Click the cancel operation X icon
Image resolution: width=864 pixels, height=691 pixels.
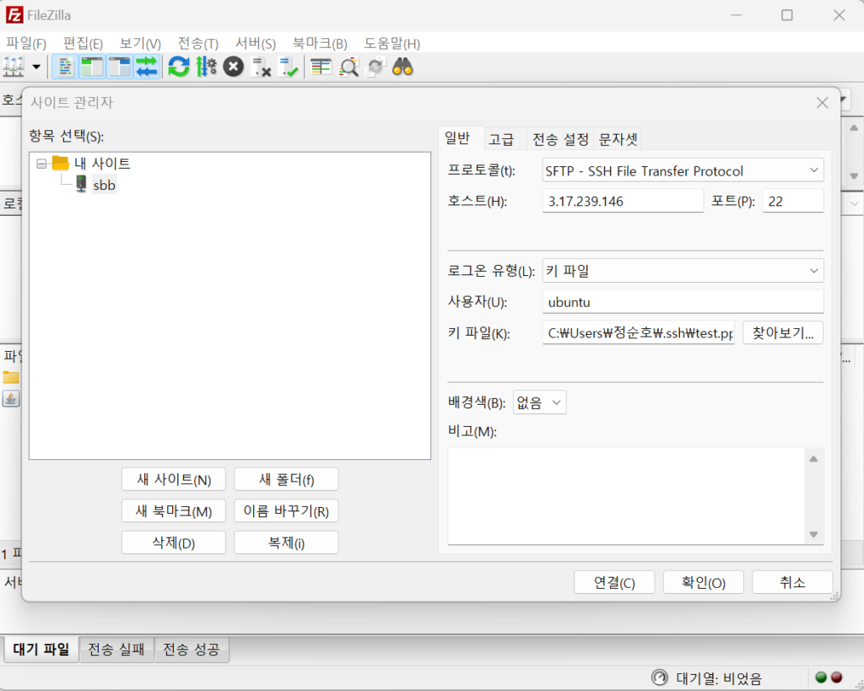[234, 67]
